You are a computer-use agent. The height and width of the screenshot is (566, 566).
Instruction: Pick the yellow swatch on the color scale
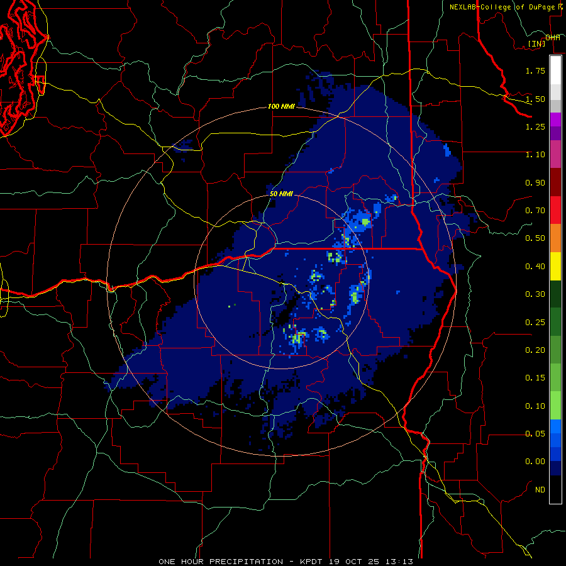(555, 267)
